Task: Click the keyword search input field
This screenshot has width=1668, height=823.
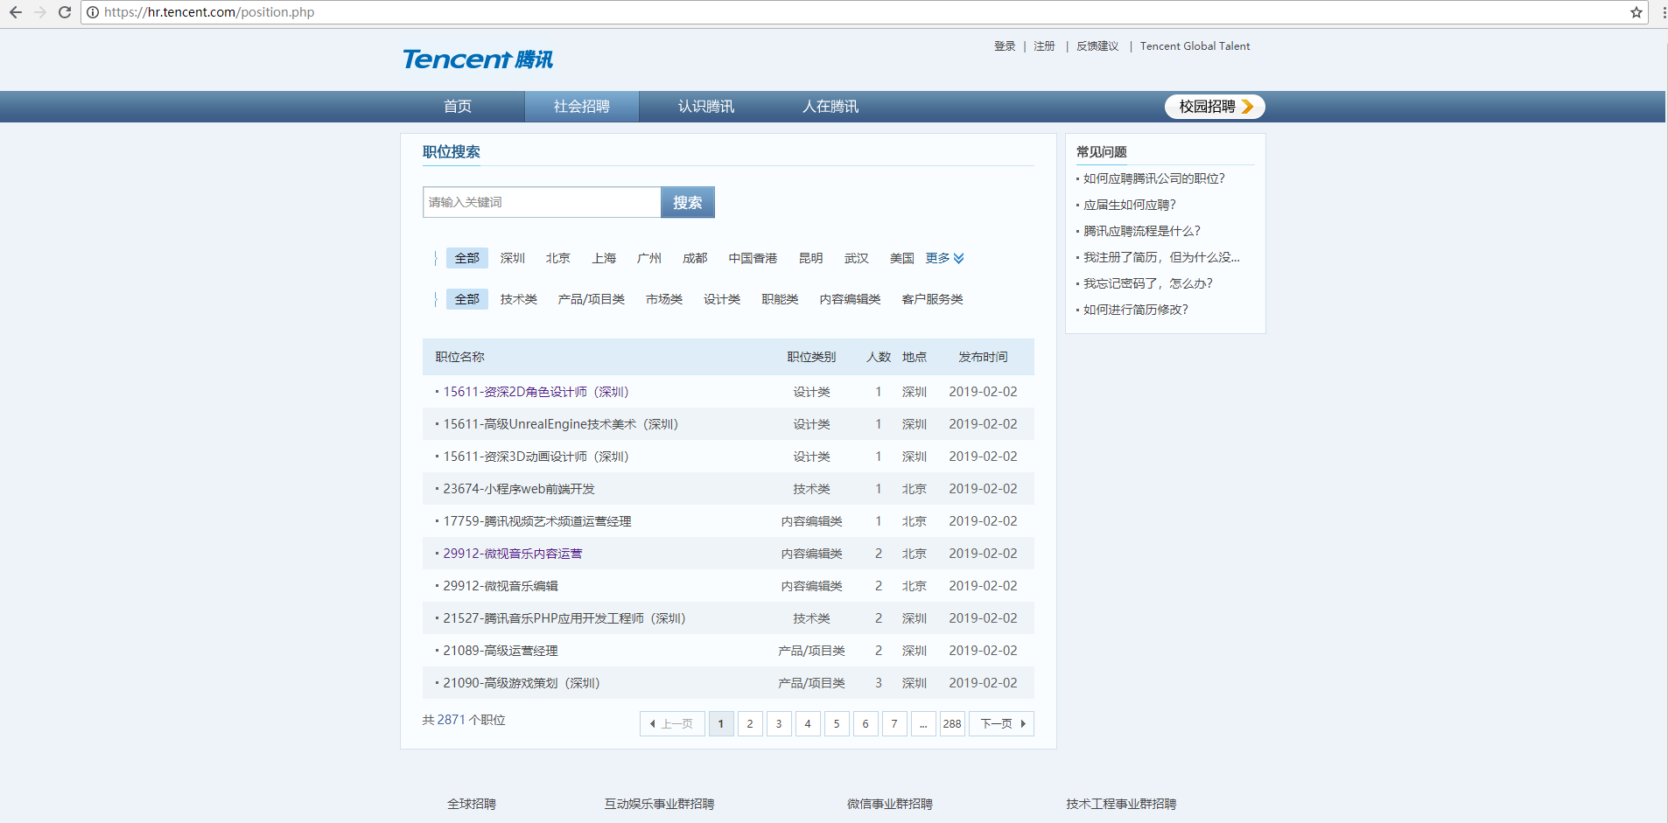Action: tap(542, 202)
